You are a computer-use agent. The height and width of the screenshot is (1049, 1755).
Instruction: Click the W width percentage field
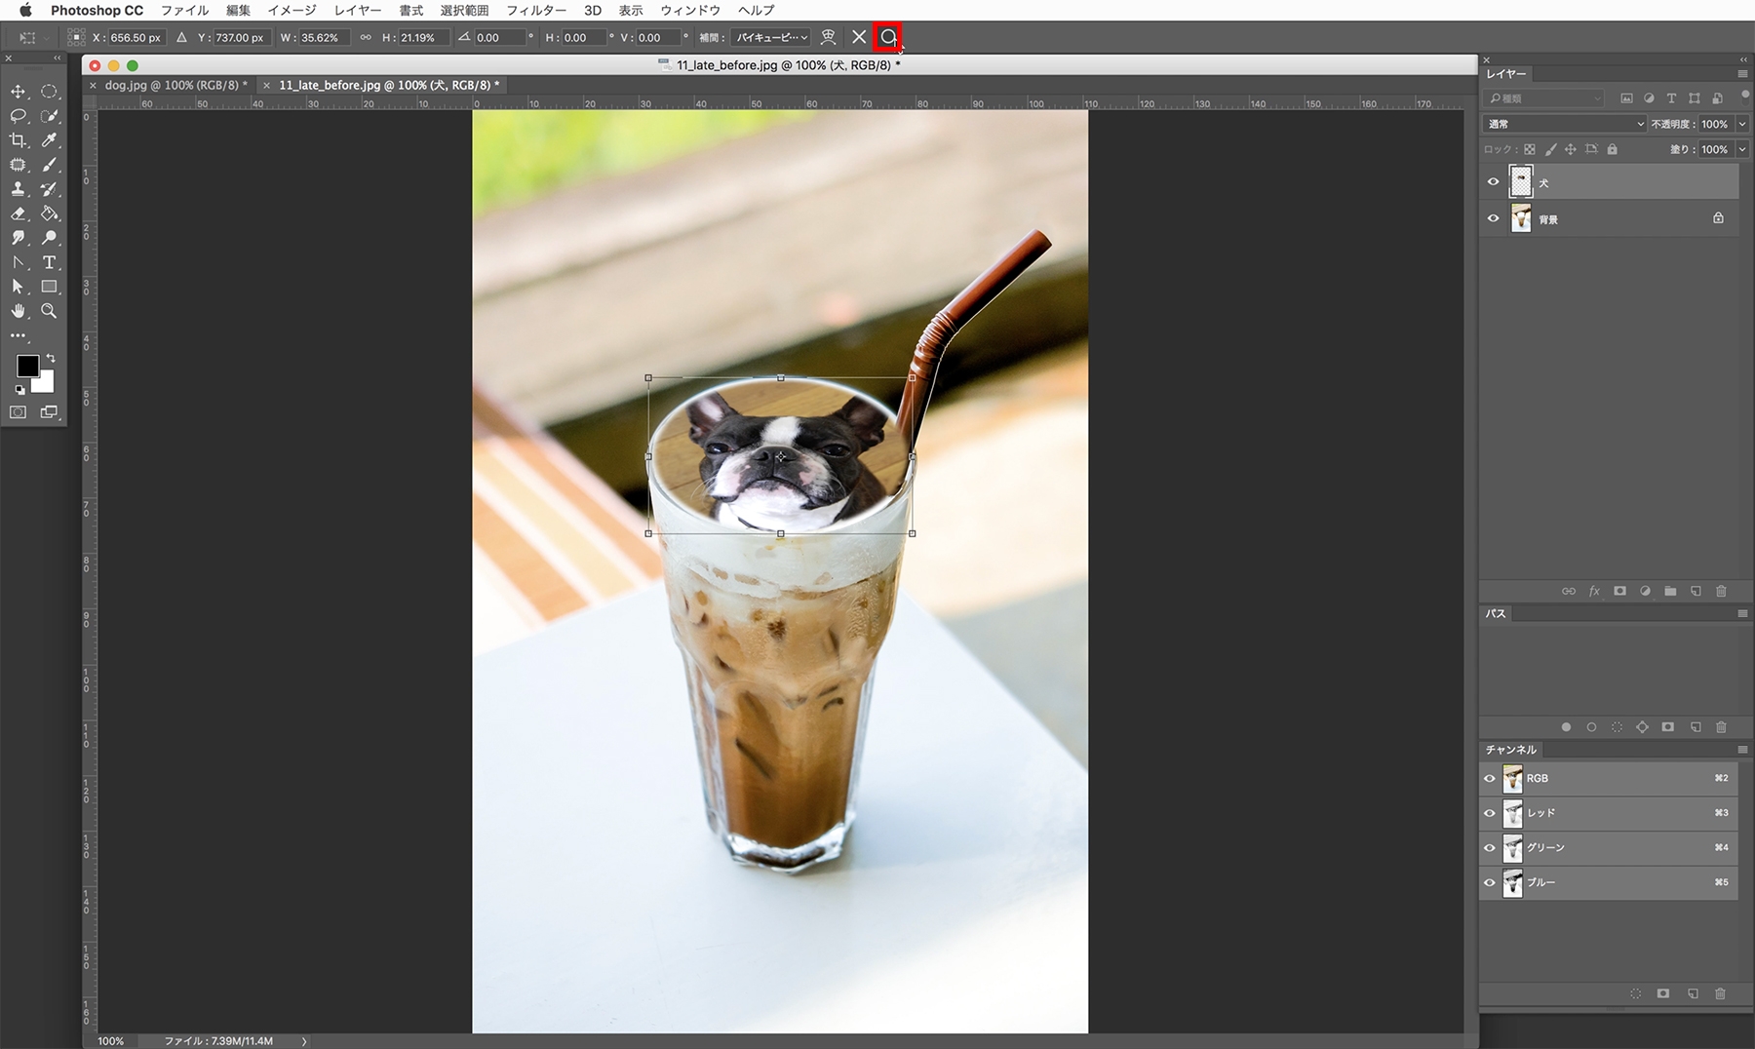pyautogui.click(x=323, y=37)
